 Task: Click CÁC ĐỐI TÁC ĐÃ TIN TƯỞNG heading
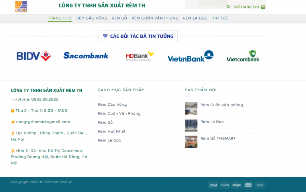(x=142, y=36)
